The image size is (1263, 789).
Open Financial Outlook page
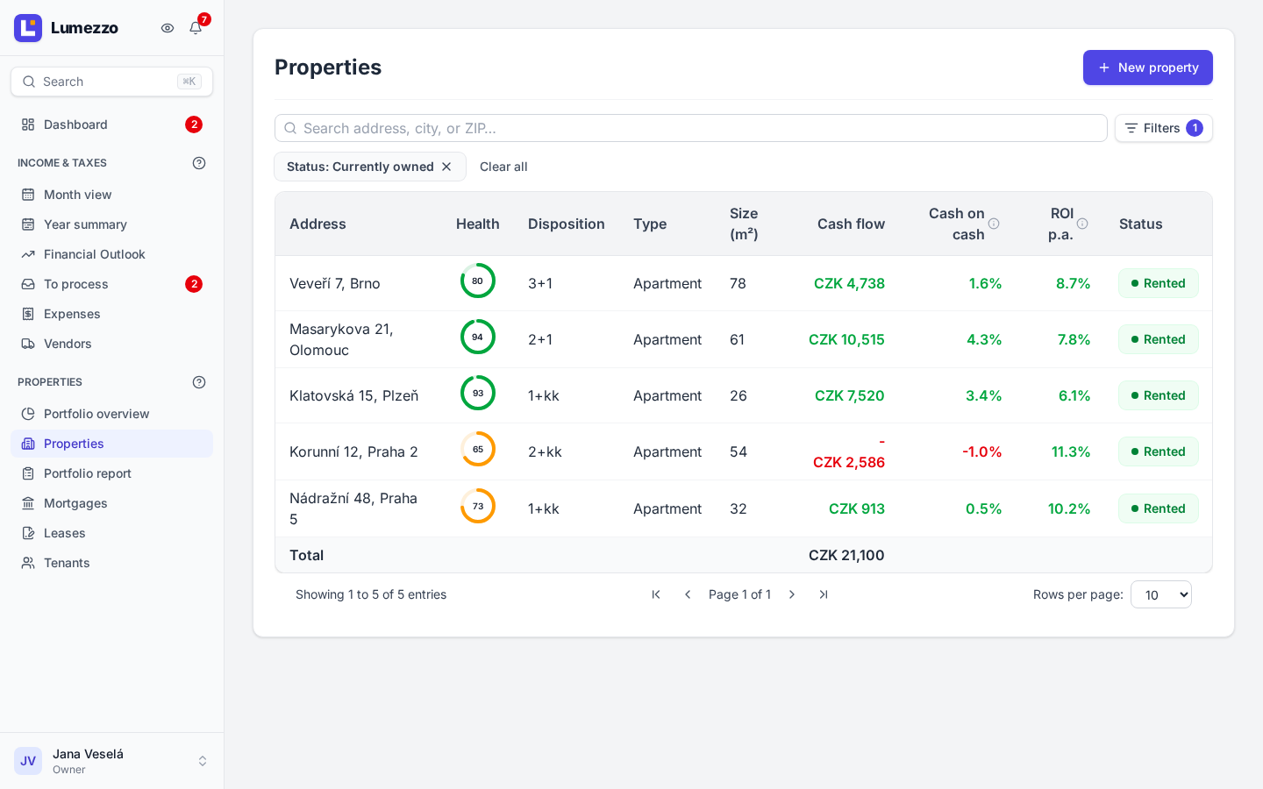[x=111, y=254]
